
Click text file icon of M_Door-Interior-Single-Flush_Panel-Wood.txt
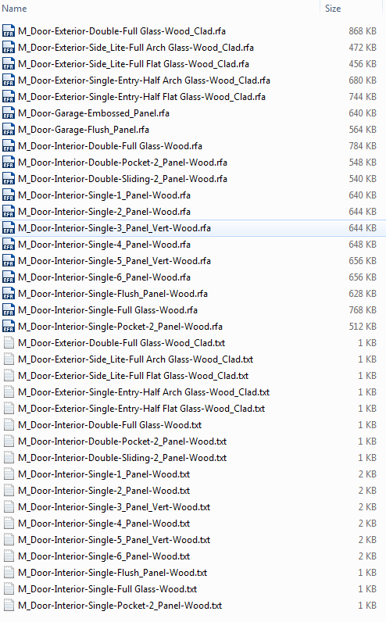[9, 574]
